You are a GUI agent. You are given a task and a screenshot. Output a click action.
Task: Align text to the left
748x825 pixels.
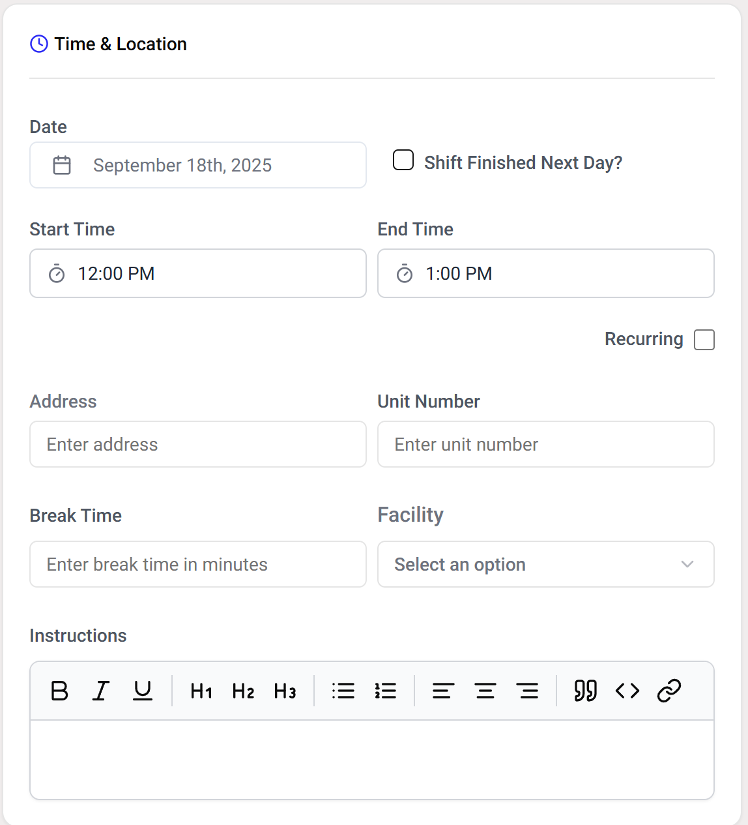pyautogui.click(x=443, y=691)
